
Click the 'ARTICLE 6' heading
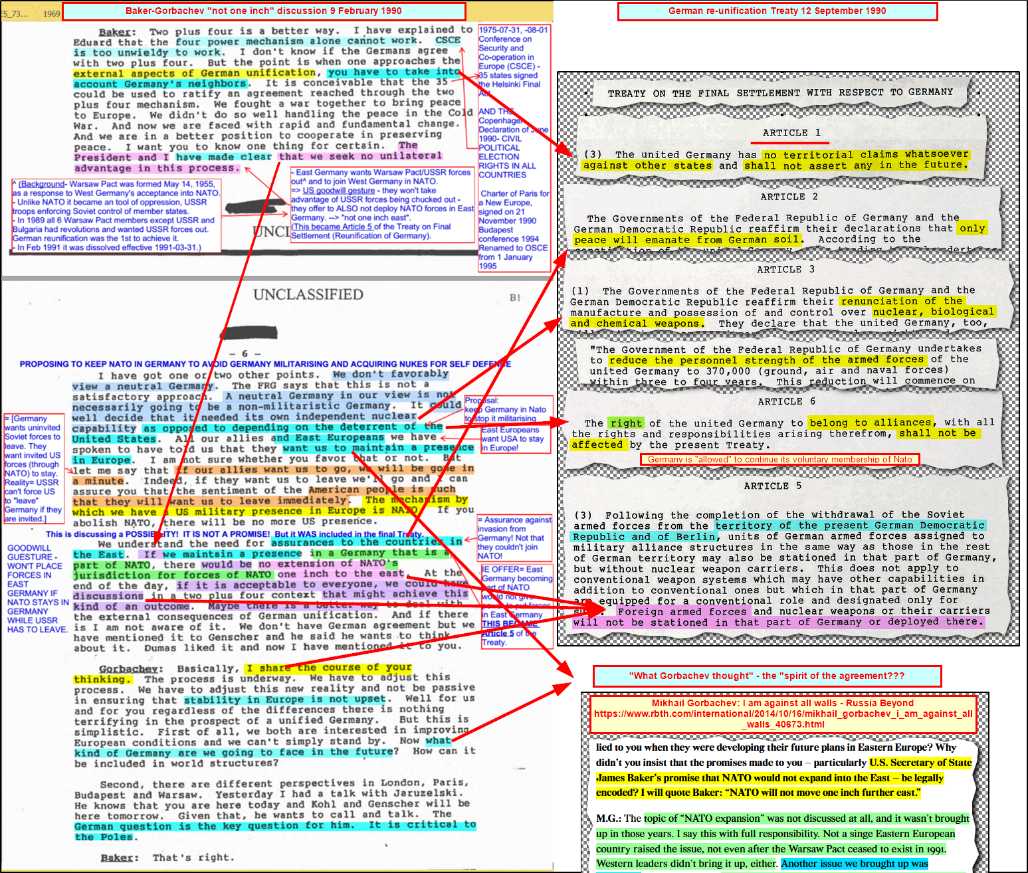[786, 401]
